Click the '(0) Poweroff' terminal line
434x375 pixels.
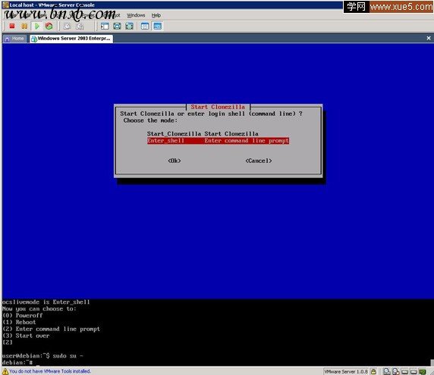click(x=23, y=315)
